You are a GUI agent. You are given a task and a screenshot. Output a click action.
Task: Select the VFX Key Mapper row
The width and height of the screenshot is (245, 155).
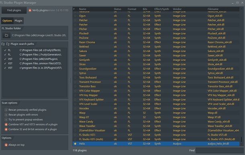pos(156,95)
